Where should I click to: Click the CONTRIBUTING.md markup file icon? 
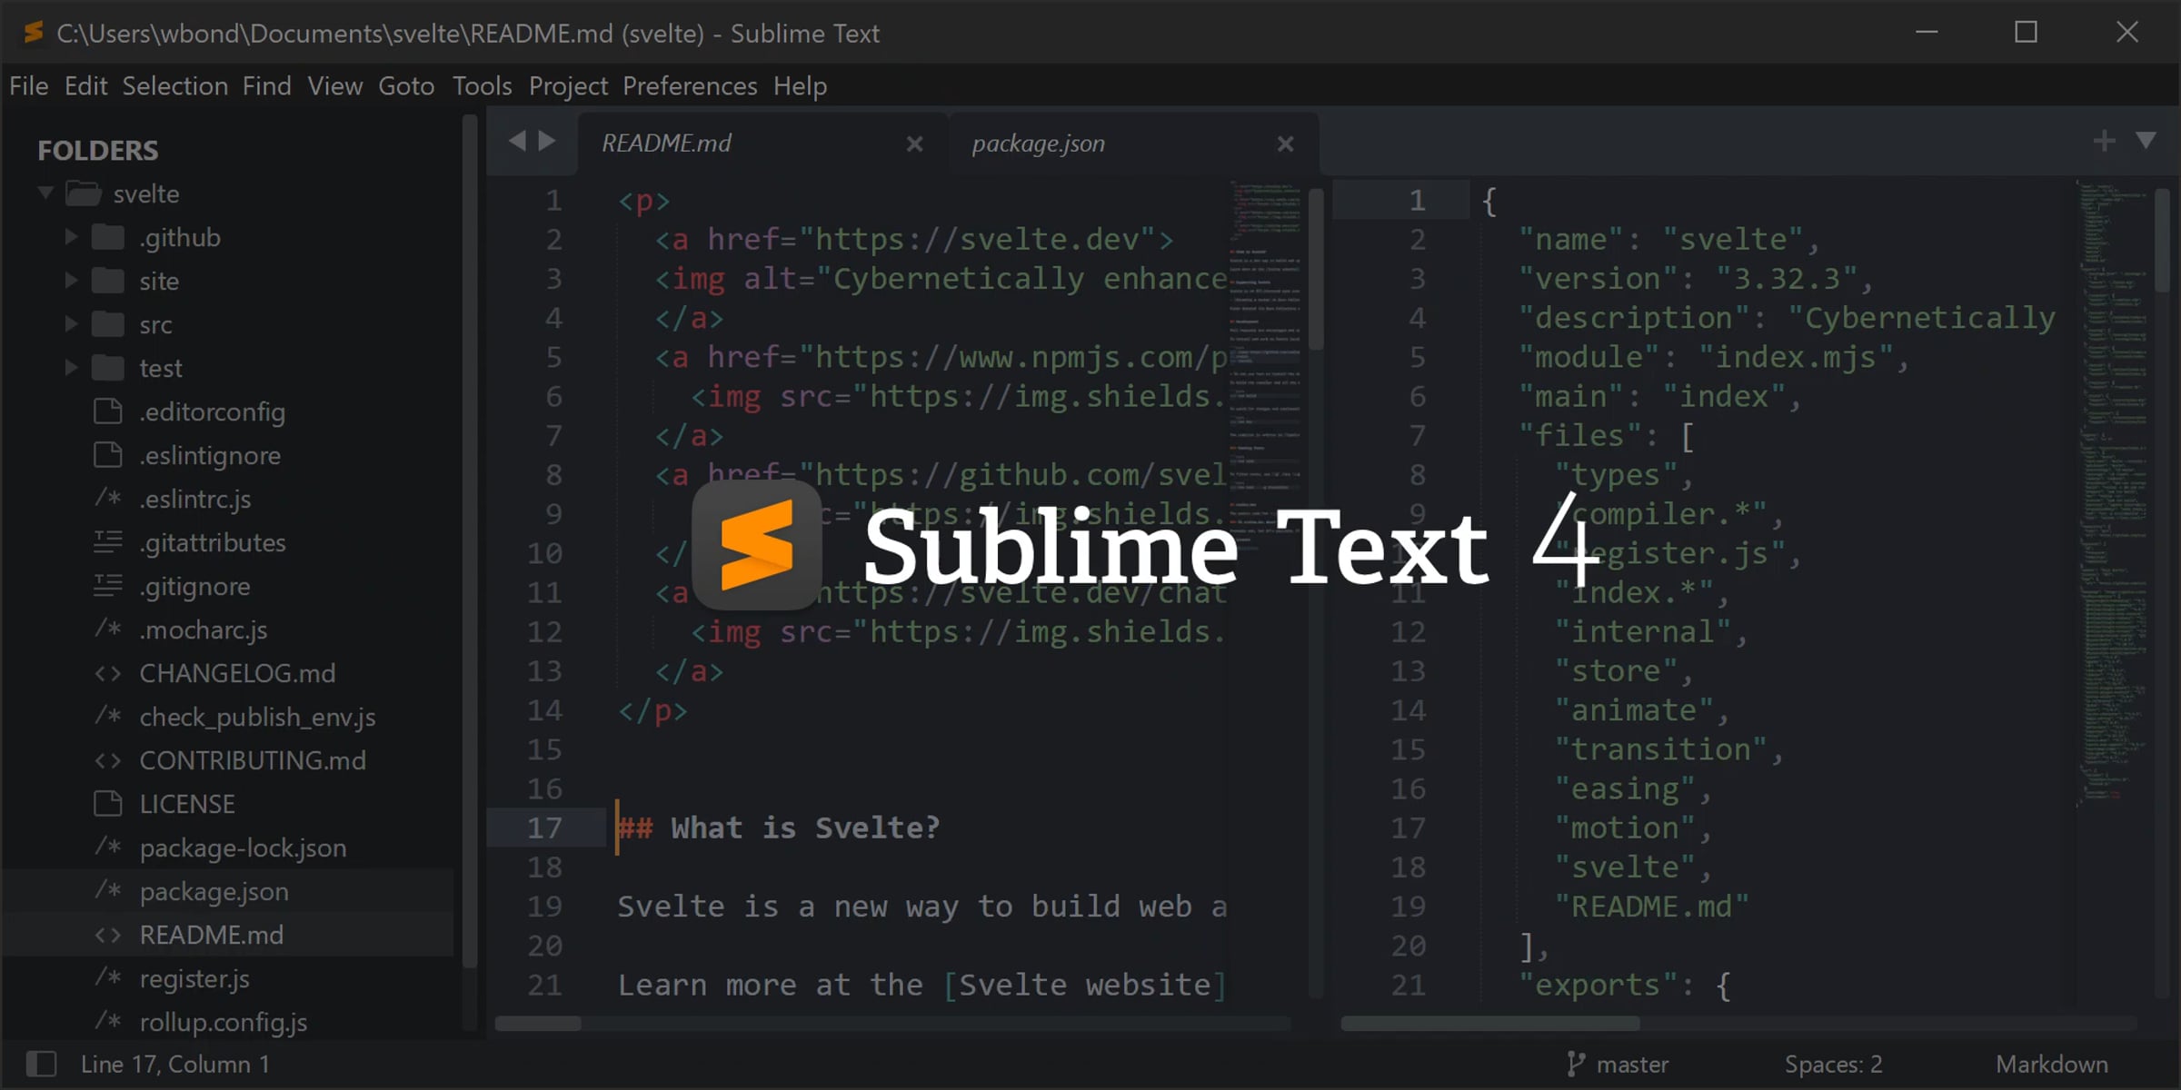point(108,760)
